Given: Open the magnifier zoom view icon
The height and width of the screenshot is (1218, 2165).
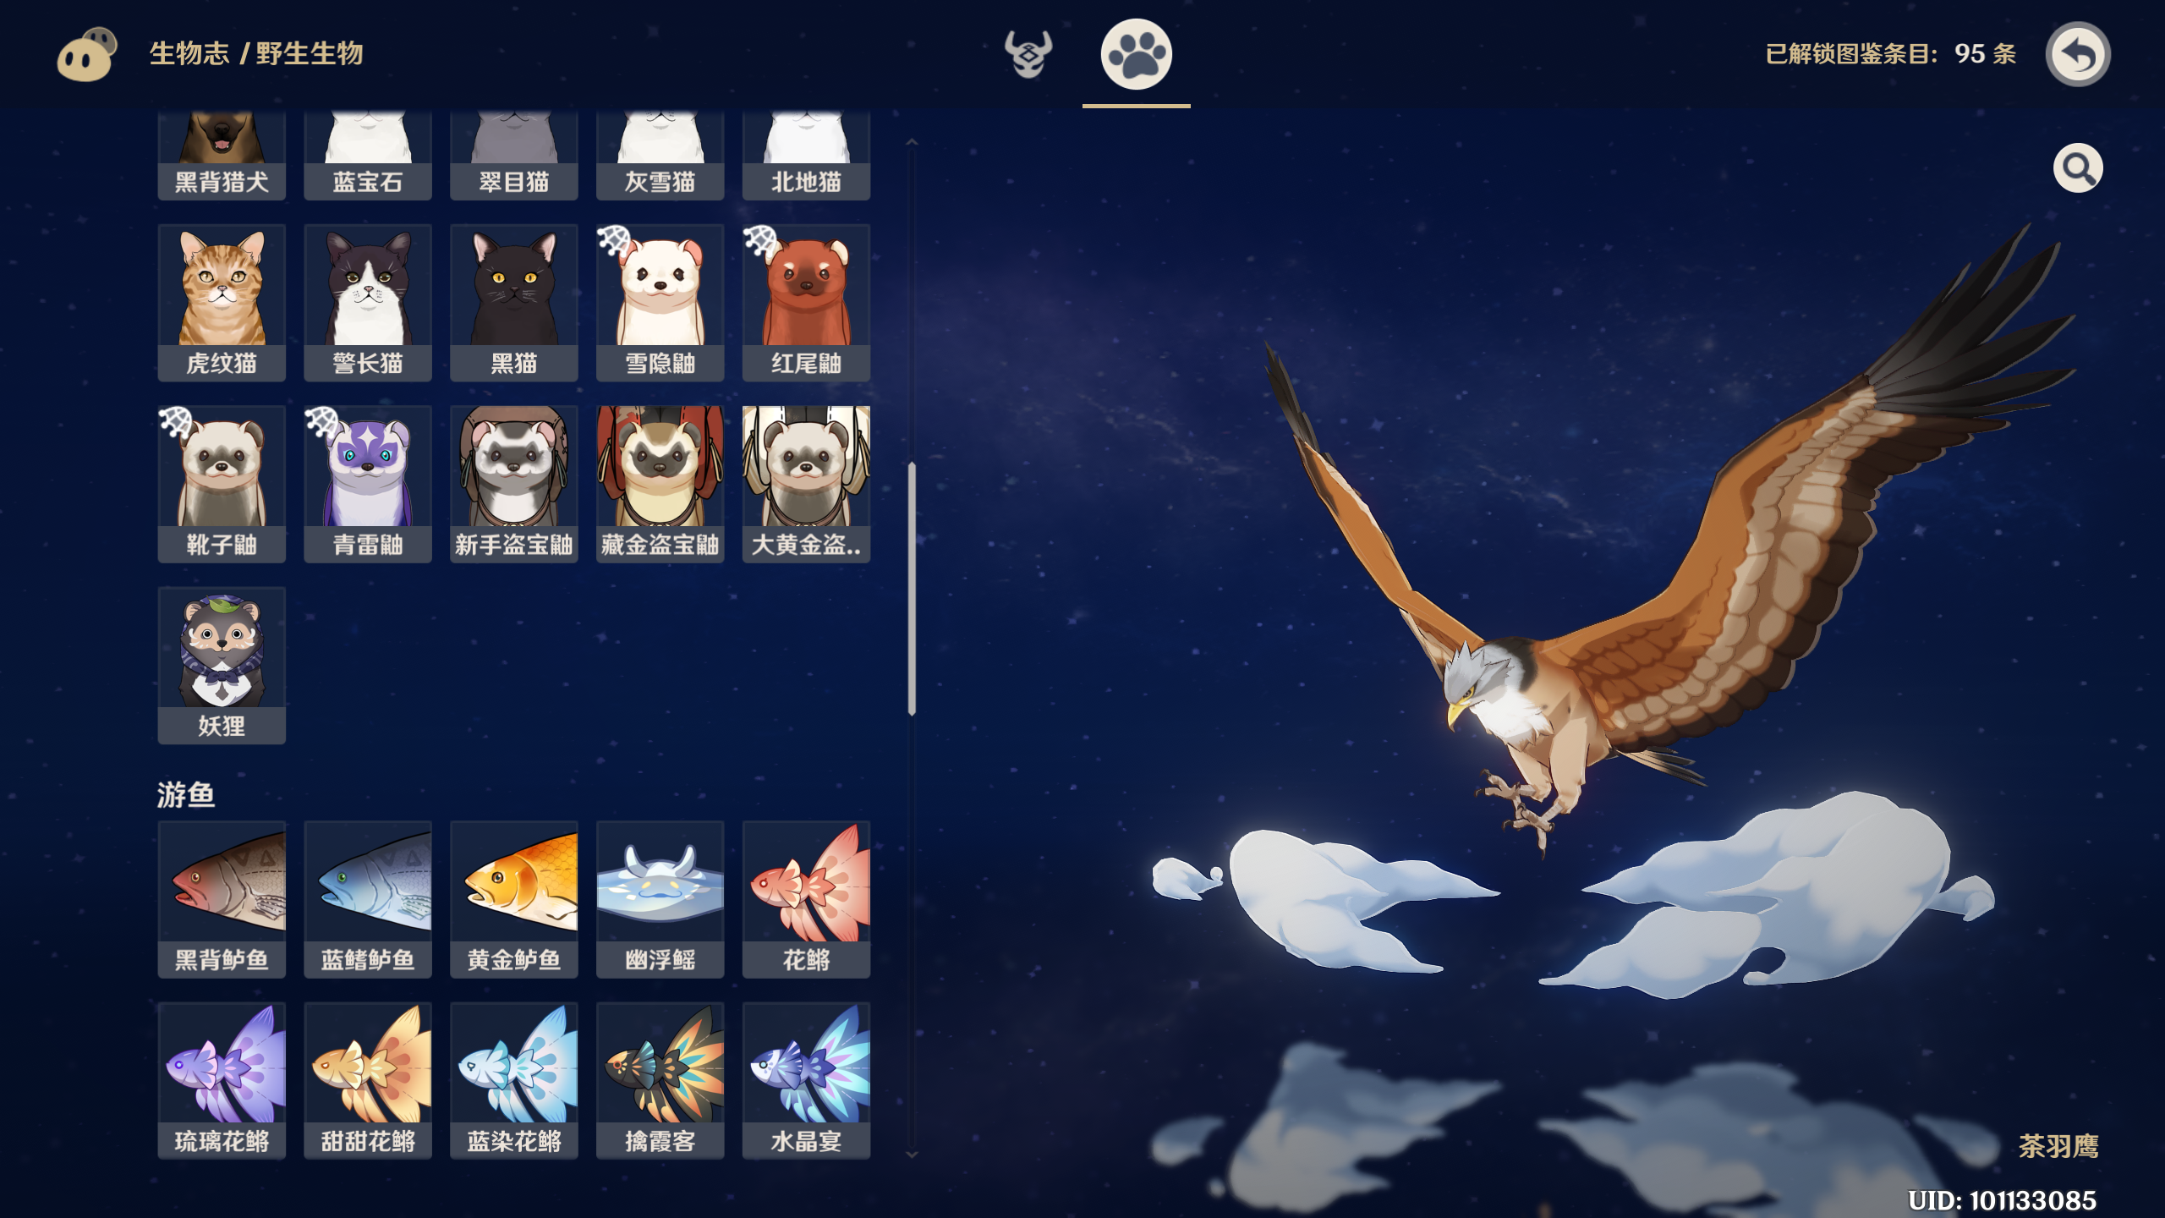Looking at the screenshot, I should pyautogui.click(x=2078, y=169).
